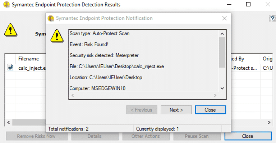The image size is (276, 143).
Task: Open help via the question mark icon
Action: click(273, 18)
